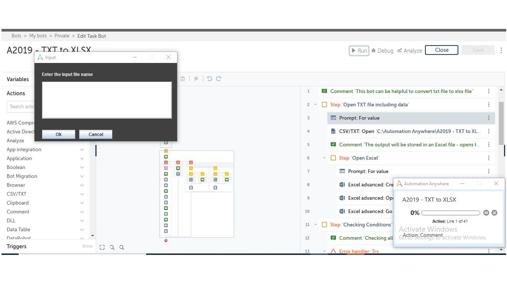
Task: Click the Redo toolbar icon
Action: pos(218,79)
